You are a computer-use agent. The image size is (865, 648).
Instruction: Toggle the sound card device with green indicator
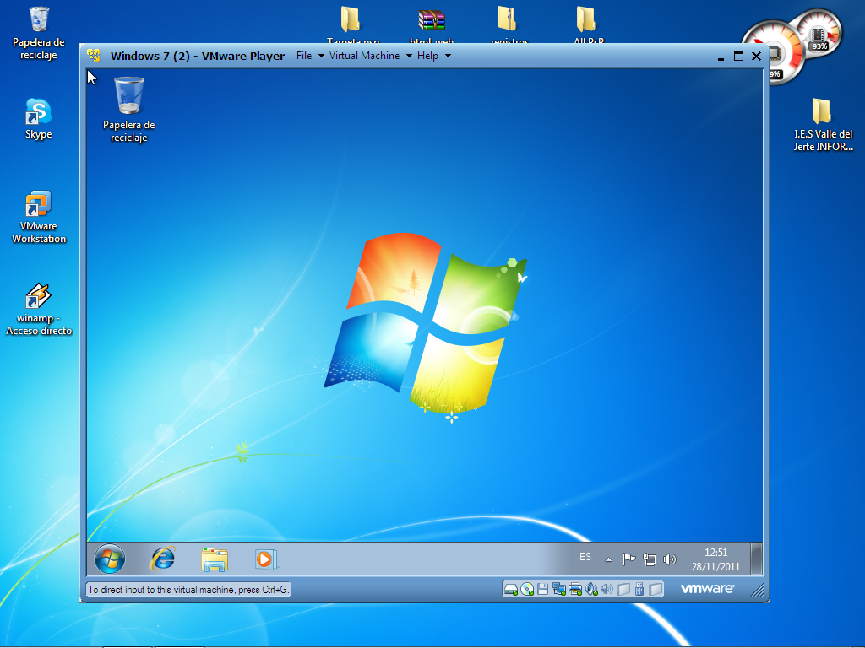(591, 589)
